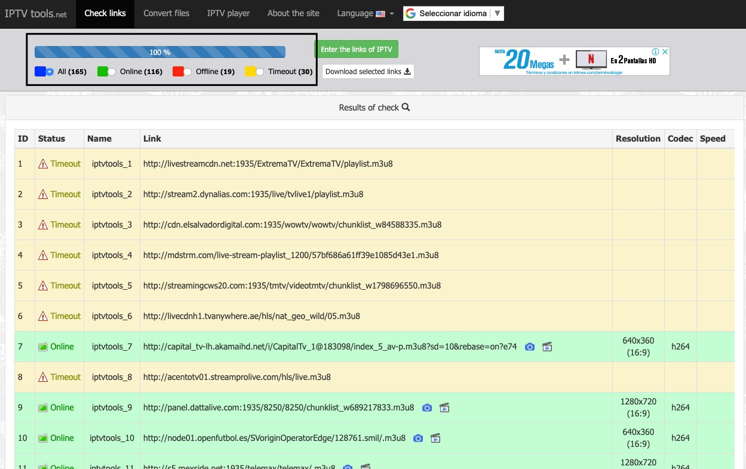Viewport: 746px width, 469px height.
Task: Switch on the Offline (19) filter
Action: 183,72
